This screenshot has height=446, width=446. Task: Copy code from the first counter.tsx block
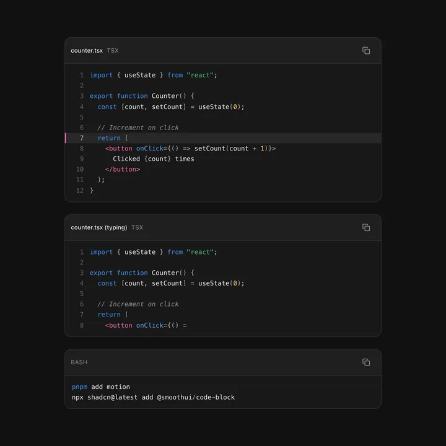click(366, 51)
